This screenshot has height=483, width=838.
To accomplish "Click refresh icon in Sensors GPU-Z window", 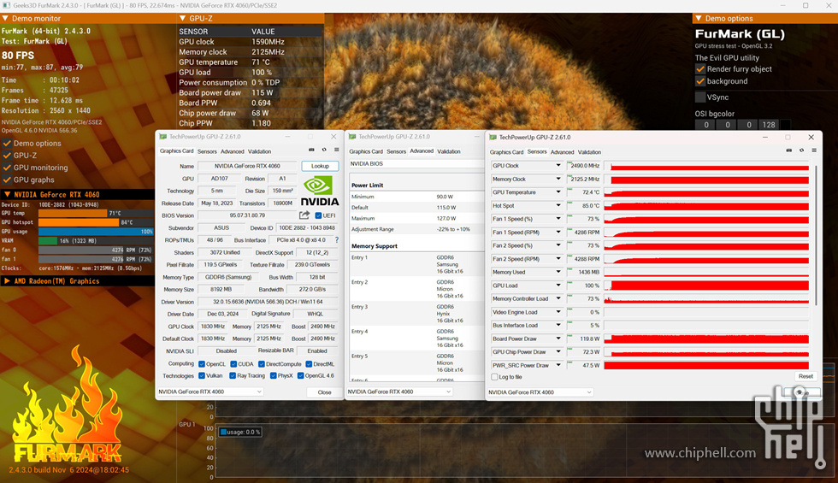I will tap(802, 150).
